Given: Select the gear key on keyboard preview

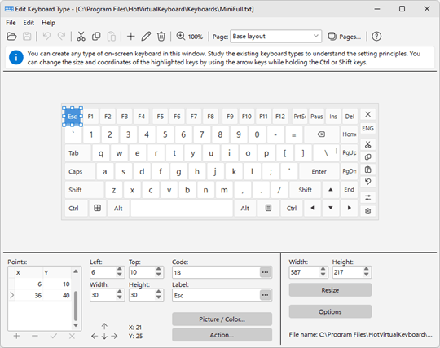Looking at the screenshot, I should tap(367, 211).
